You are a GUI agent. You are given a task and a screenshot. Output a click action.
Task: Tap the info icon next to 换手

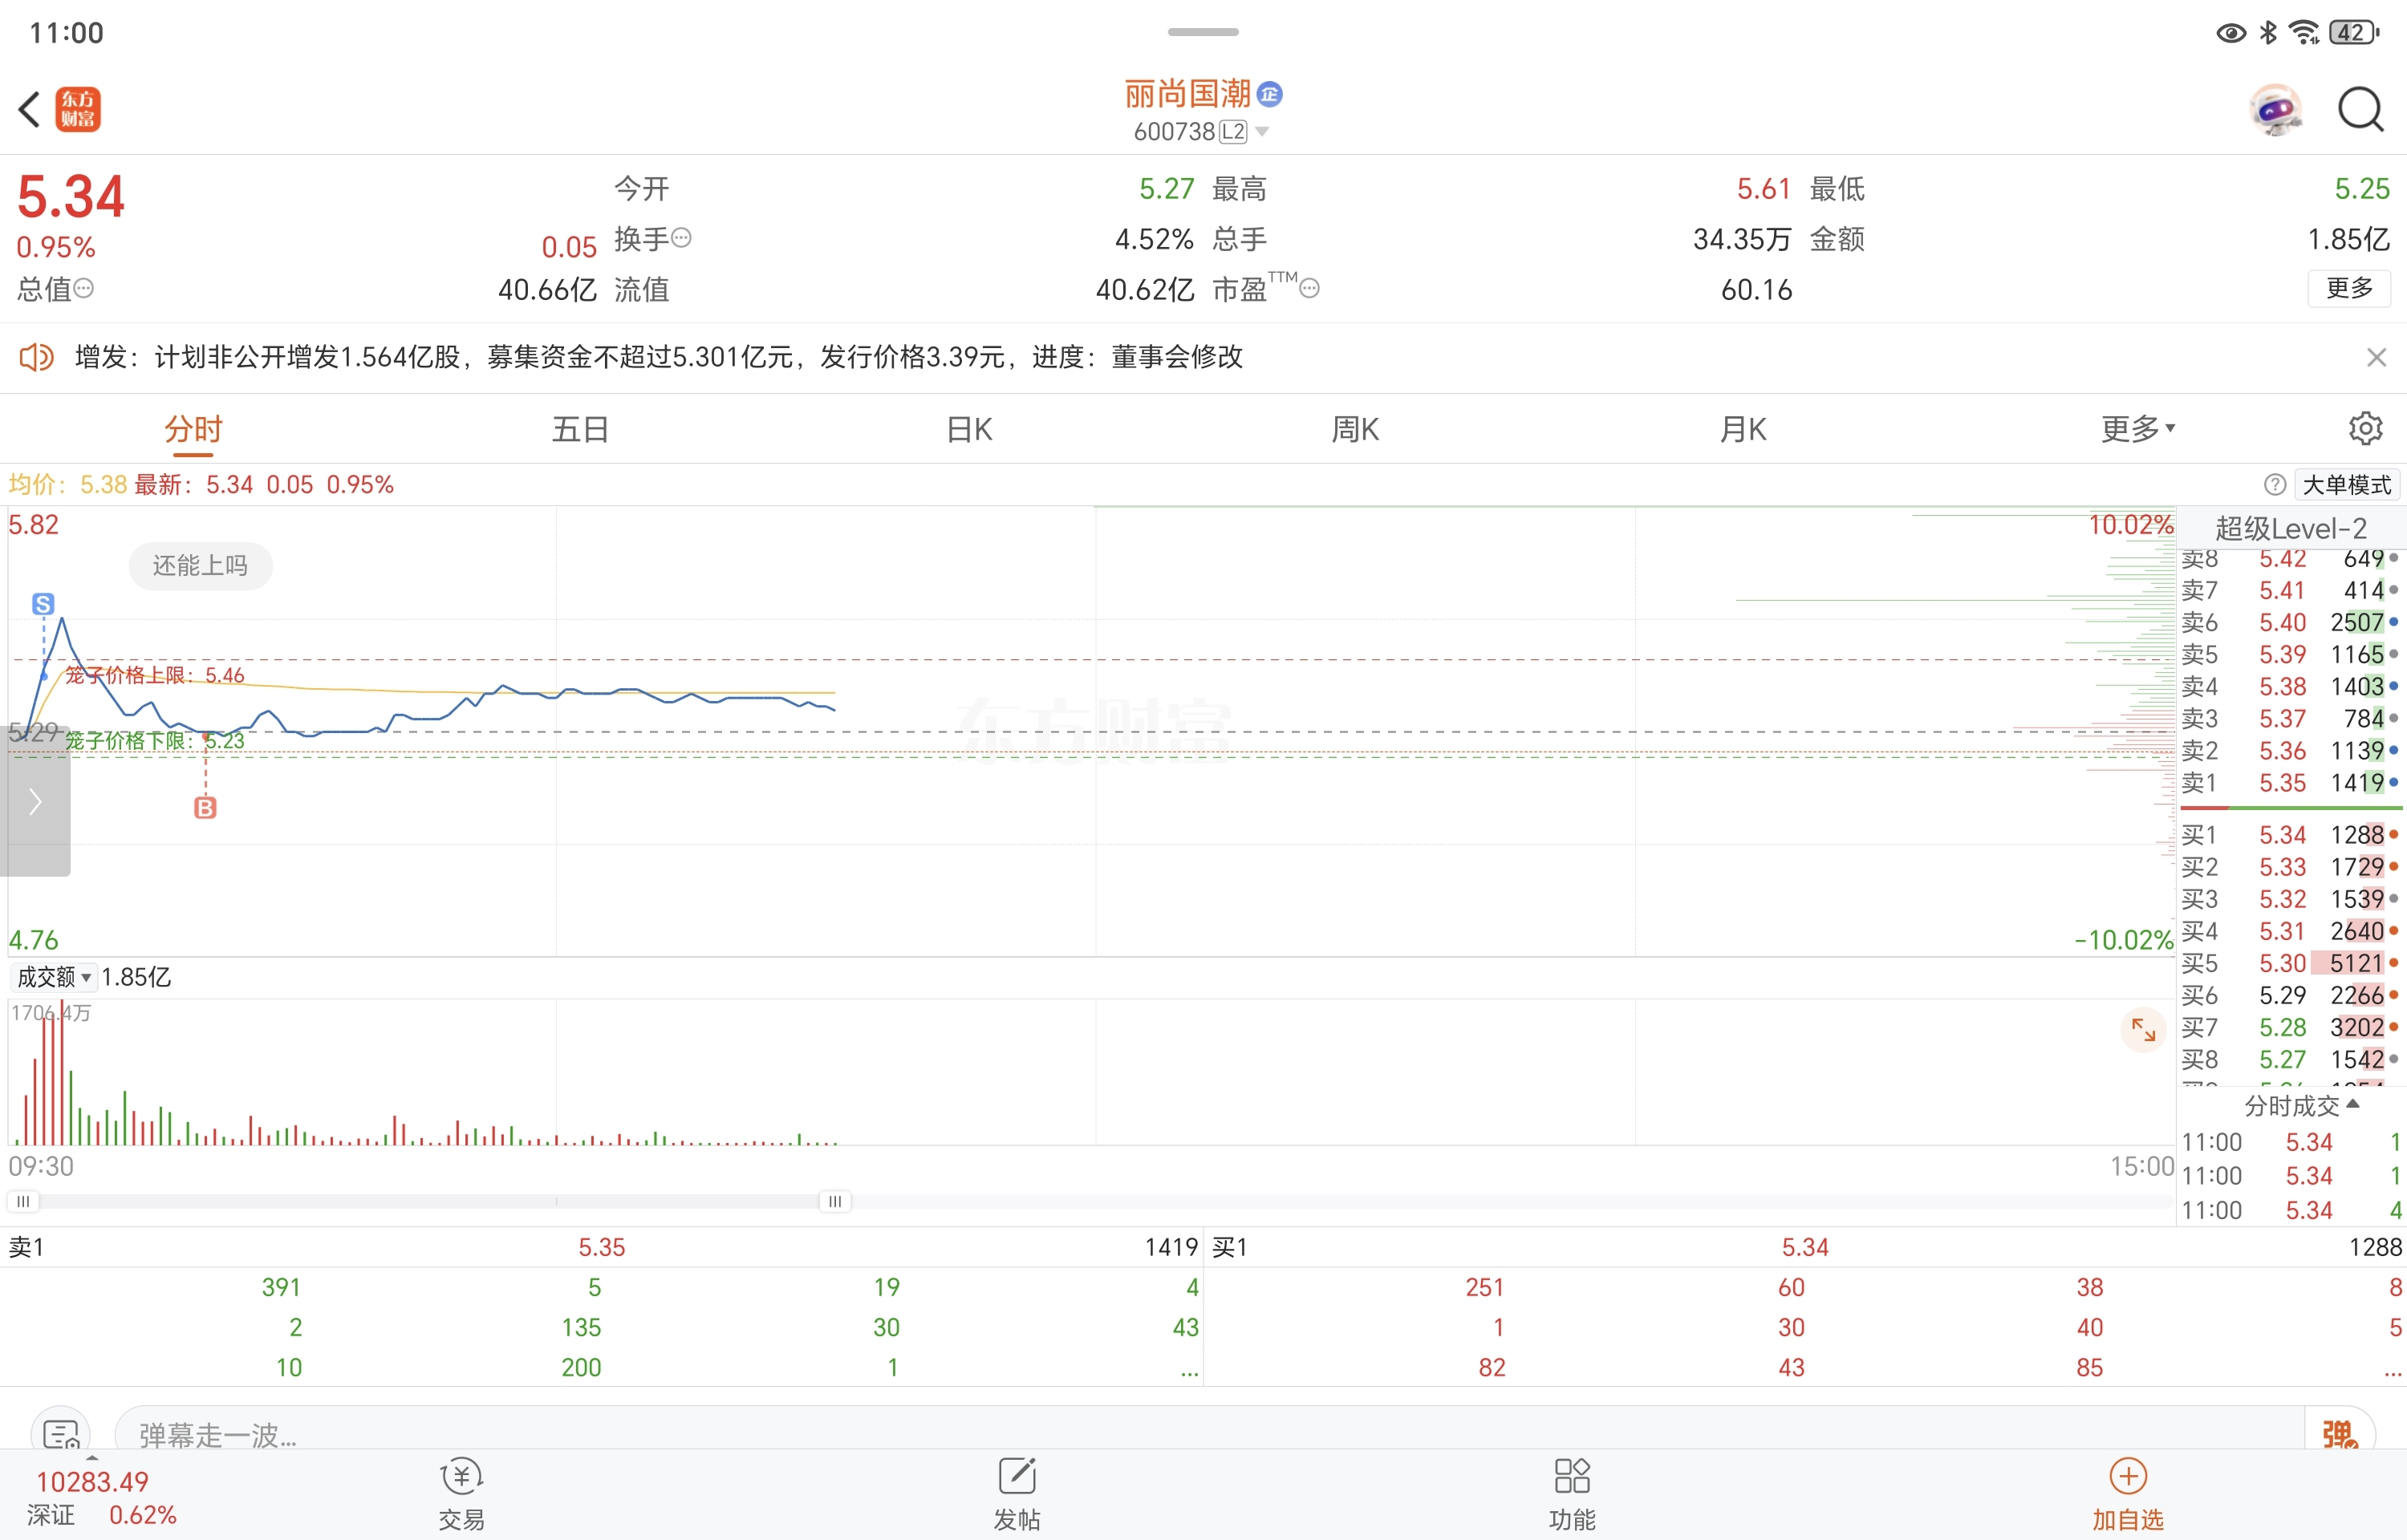[682, 238]
